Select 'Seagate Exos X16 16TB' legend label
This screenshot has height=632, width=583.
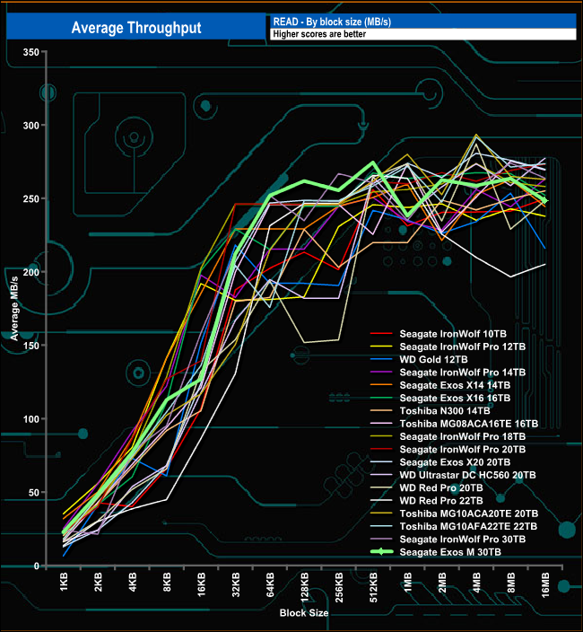click(455, 399)
